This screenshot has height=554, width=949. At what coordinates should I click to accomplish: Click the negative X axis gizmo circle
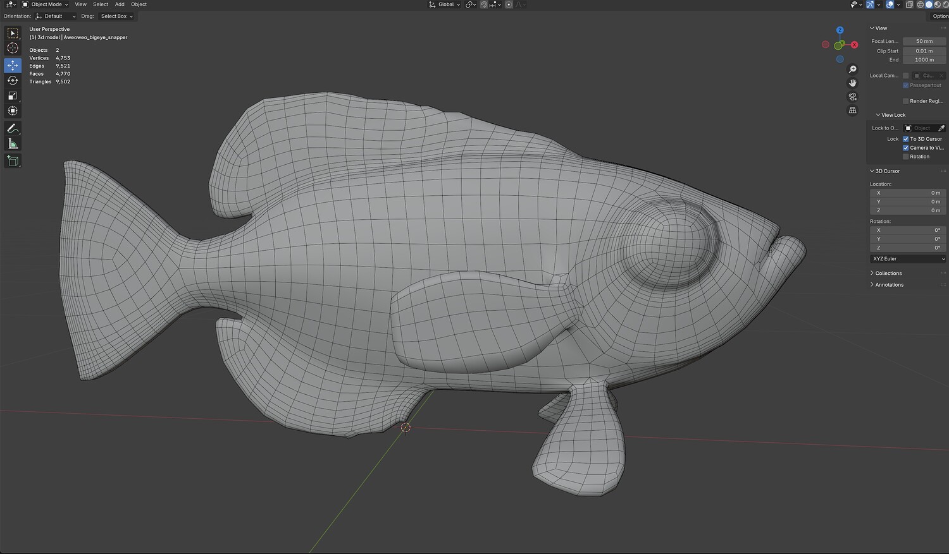[826, 45]
